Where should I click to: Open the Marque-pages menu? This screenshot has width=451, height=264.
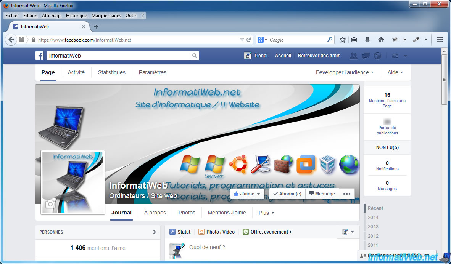coord(106,16)
